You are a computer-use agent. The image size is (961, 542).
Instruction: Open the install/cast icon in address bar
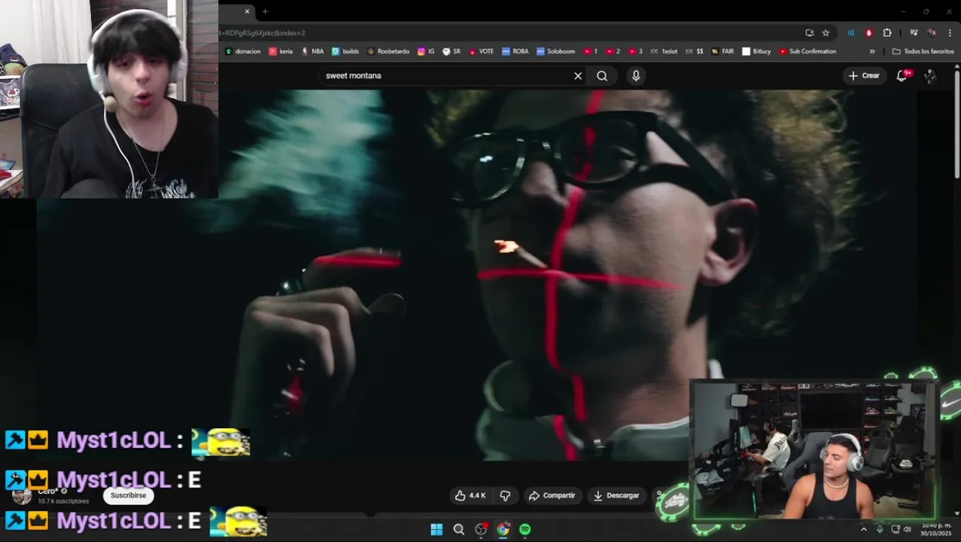pyautogui.click(x=810, y=33)
